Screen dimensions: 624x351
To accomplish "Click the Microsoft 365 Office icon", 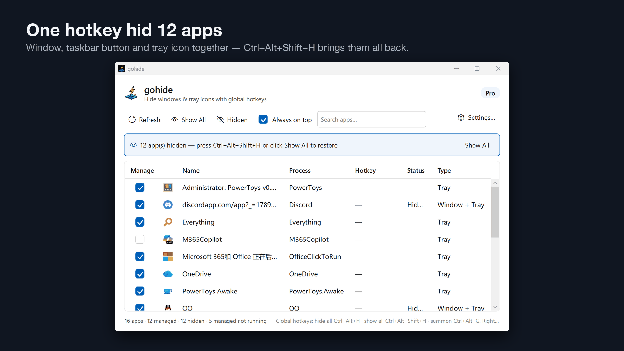I will 168,257.
